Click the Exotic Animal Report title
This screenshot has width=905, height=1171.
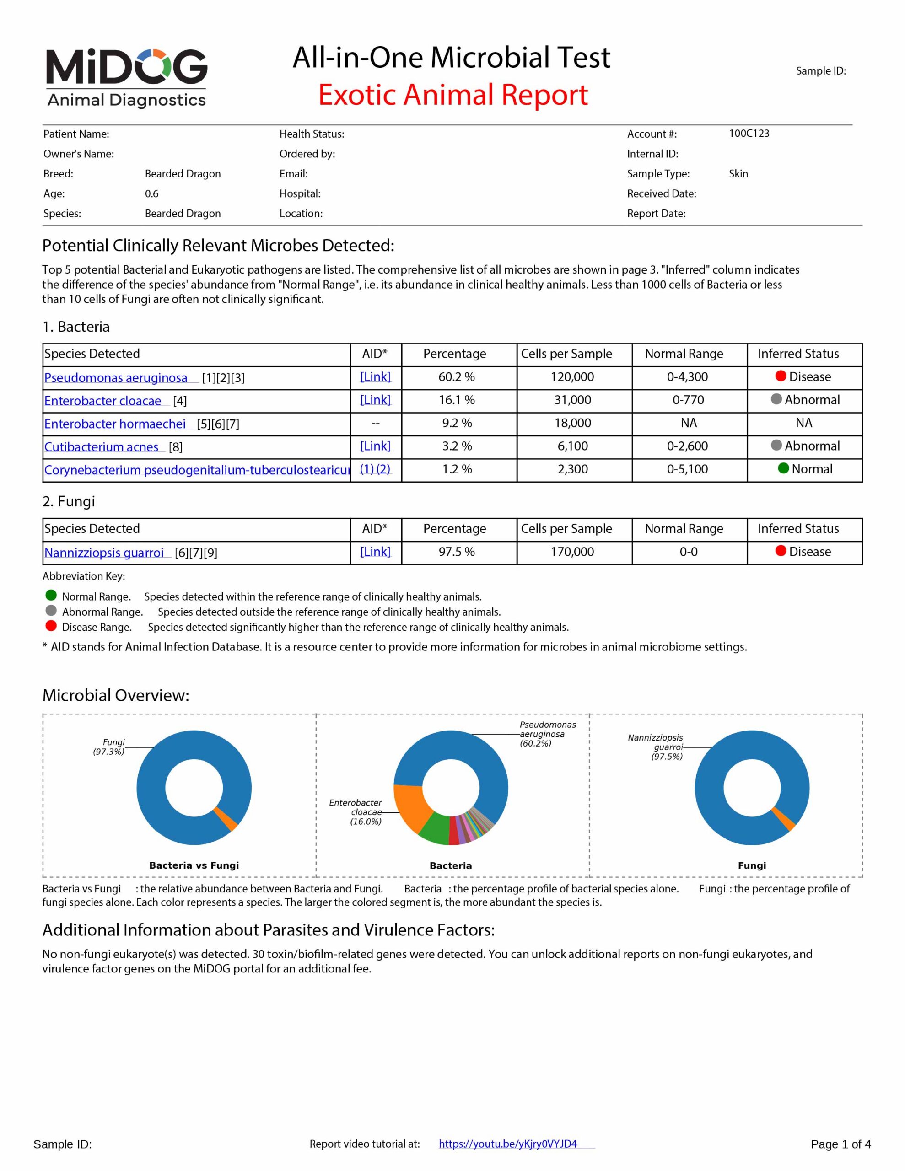(x=453, y=95)
